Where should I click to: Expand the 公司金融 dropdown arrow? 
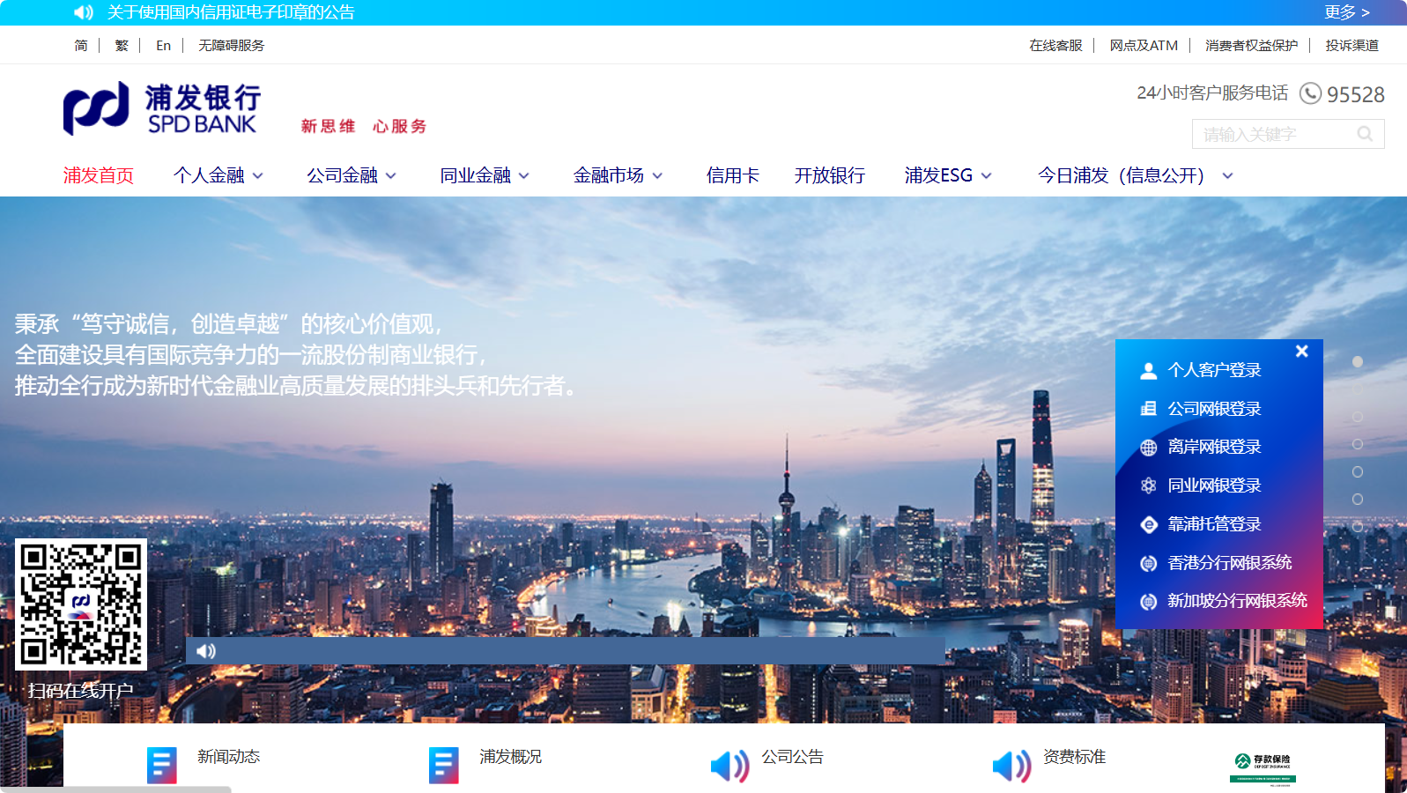coord(391,176)
